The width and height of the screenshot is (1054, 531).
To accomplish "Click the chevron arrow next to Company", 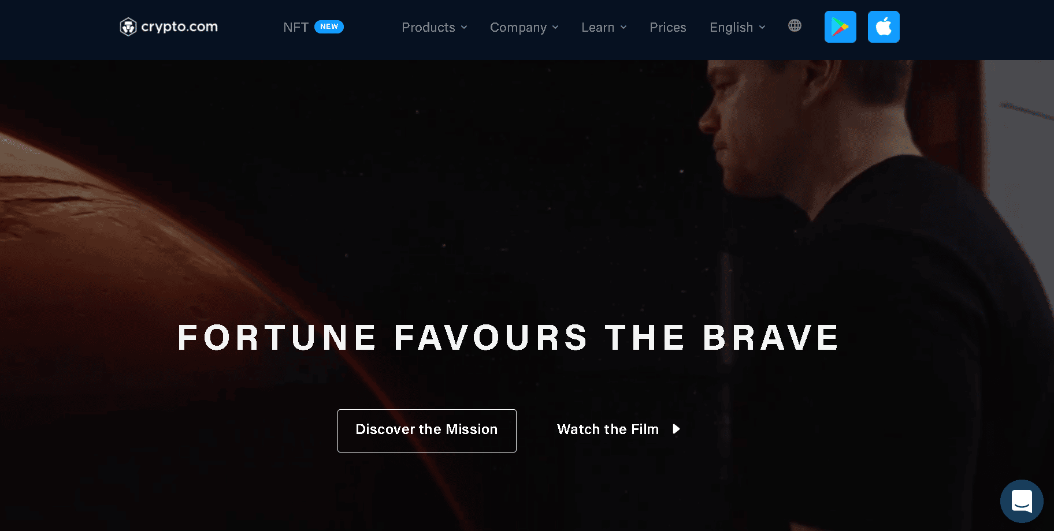I will click(555, 27).
